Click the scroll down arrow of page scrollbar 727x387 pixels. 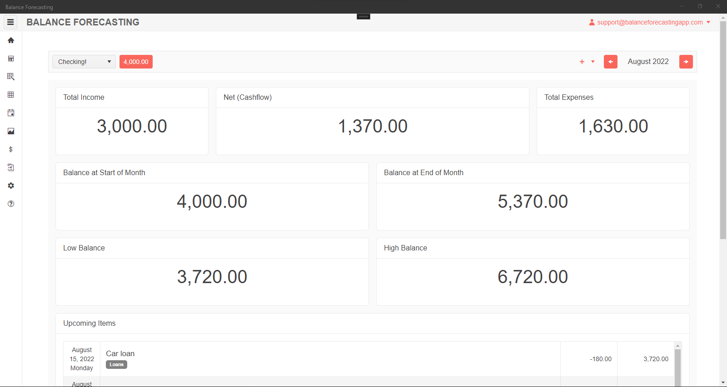tap(723, 382)
